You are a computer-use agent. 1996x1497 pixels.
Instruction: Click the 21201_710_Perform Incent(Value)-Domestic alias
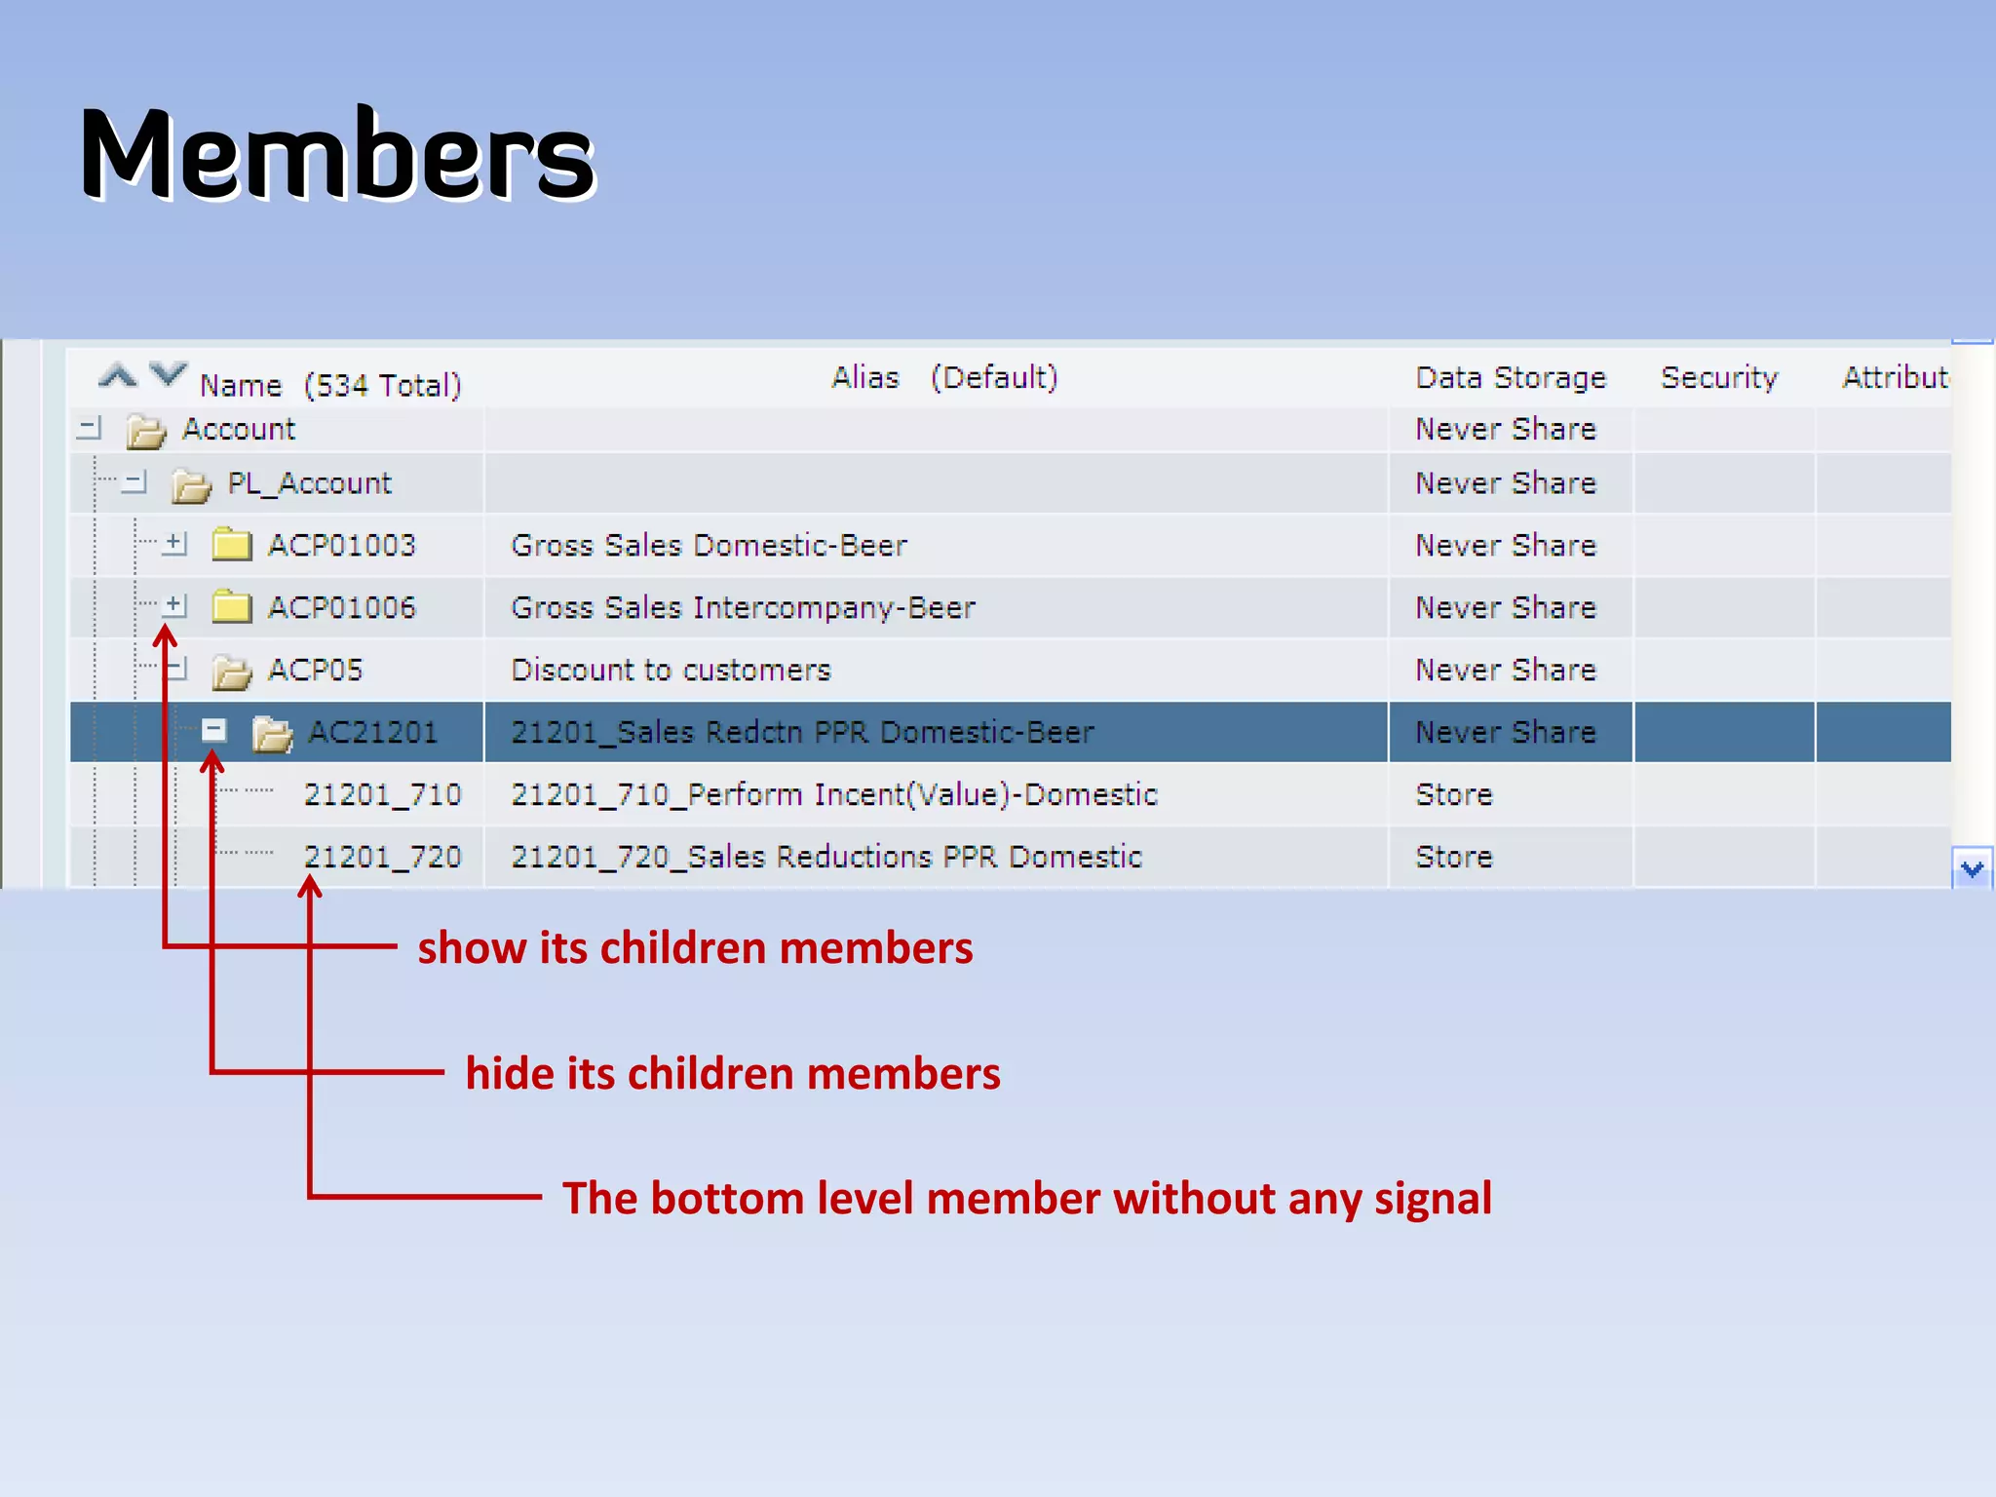834,795
